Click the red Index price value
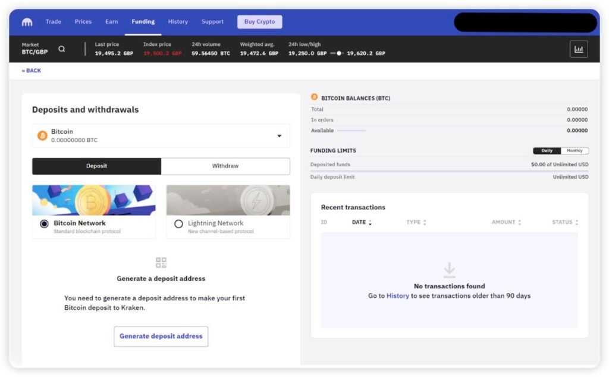This screenshot has height=377, width=609. [162, 53]
